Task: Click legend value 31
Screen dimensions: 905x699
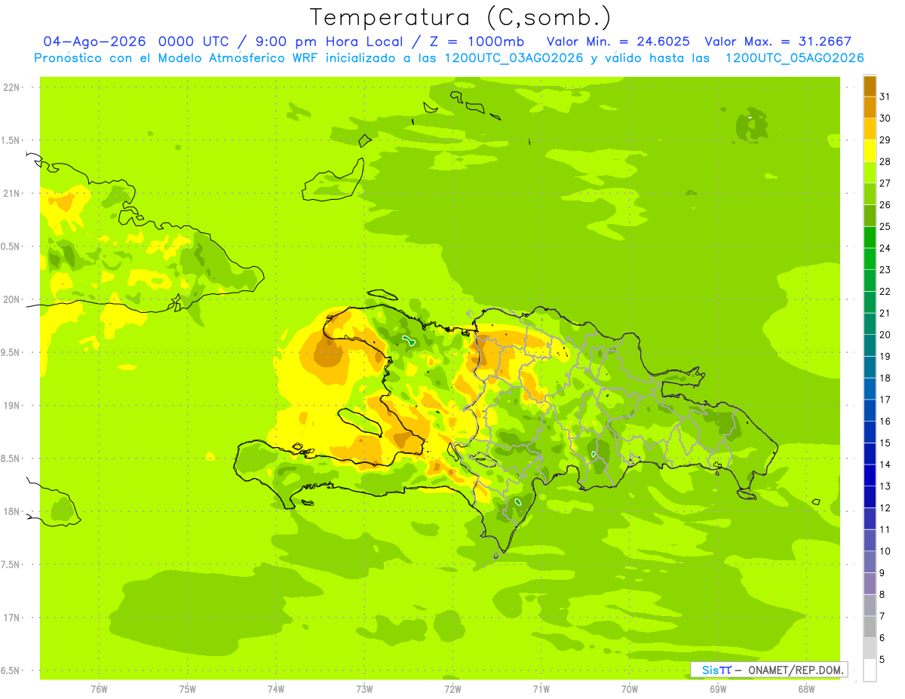Action: 885,97
